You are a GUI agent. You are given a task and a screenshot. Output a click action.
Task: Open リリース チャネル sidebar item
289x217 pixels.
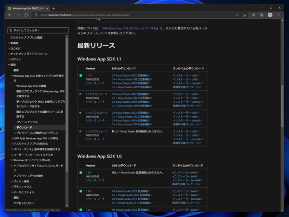tap(27, 122)
